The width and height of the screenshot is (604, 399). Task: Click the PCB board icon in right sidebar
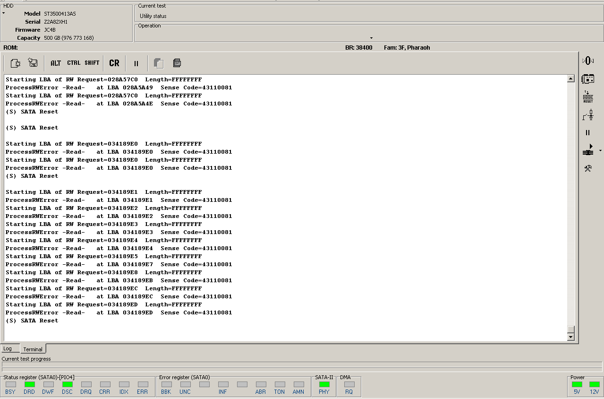pyautogui.click(x=588, y=79)
